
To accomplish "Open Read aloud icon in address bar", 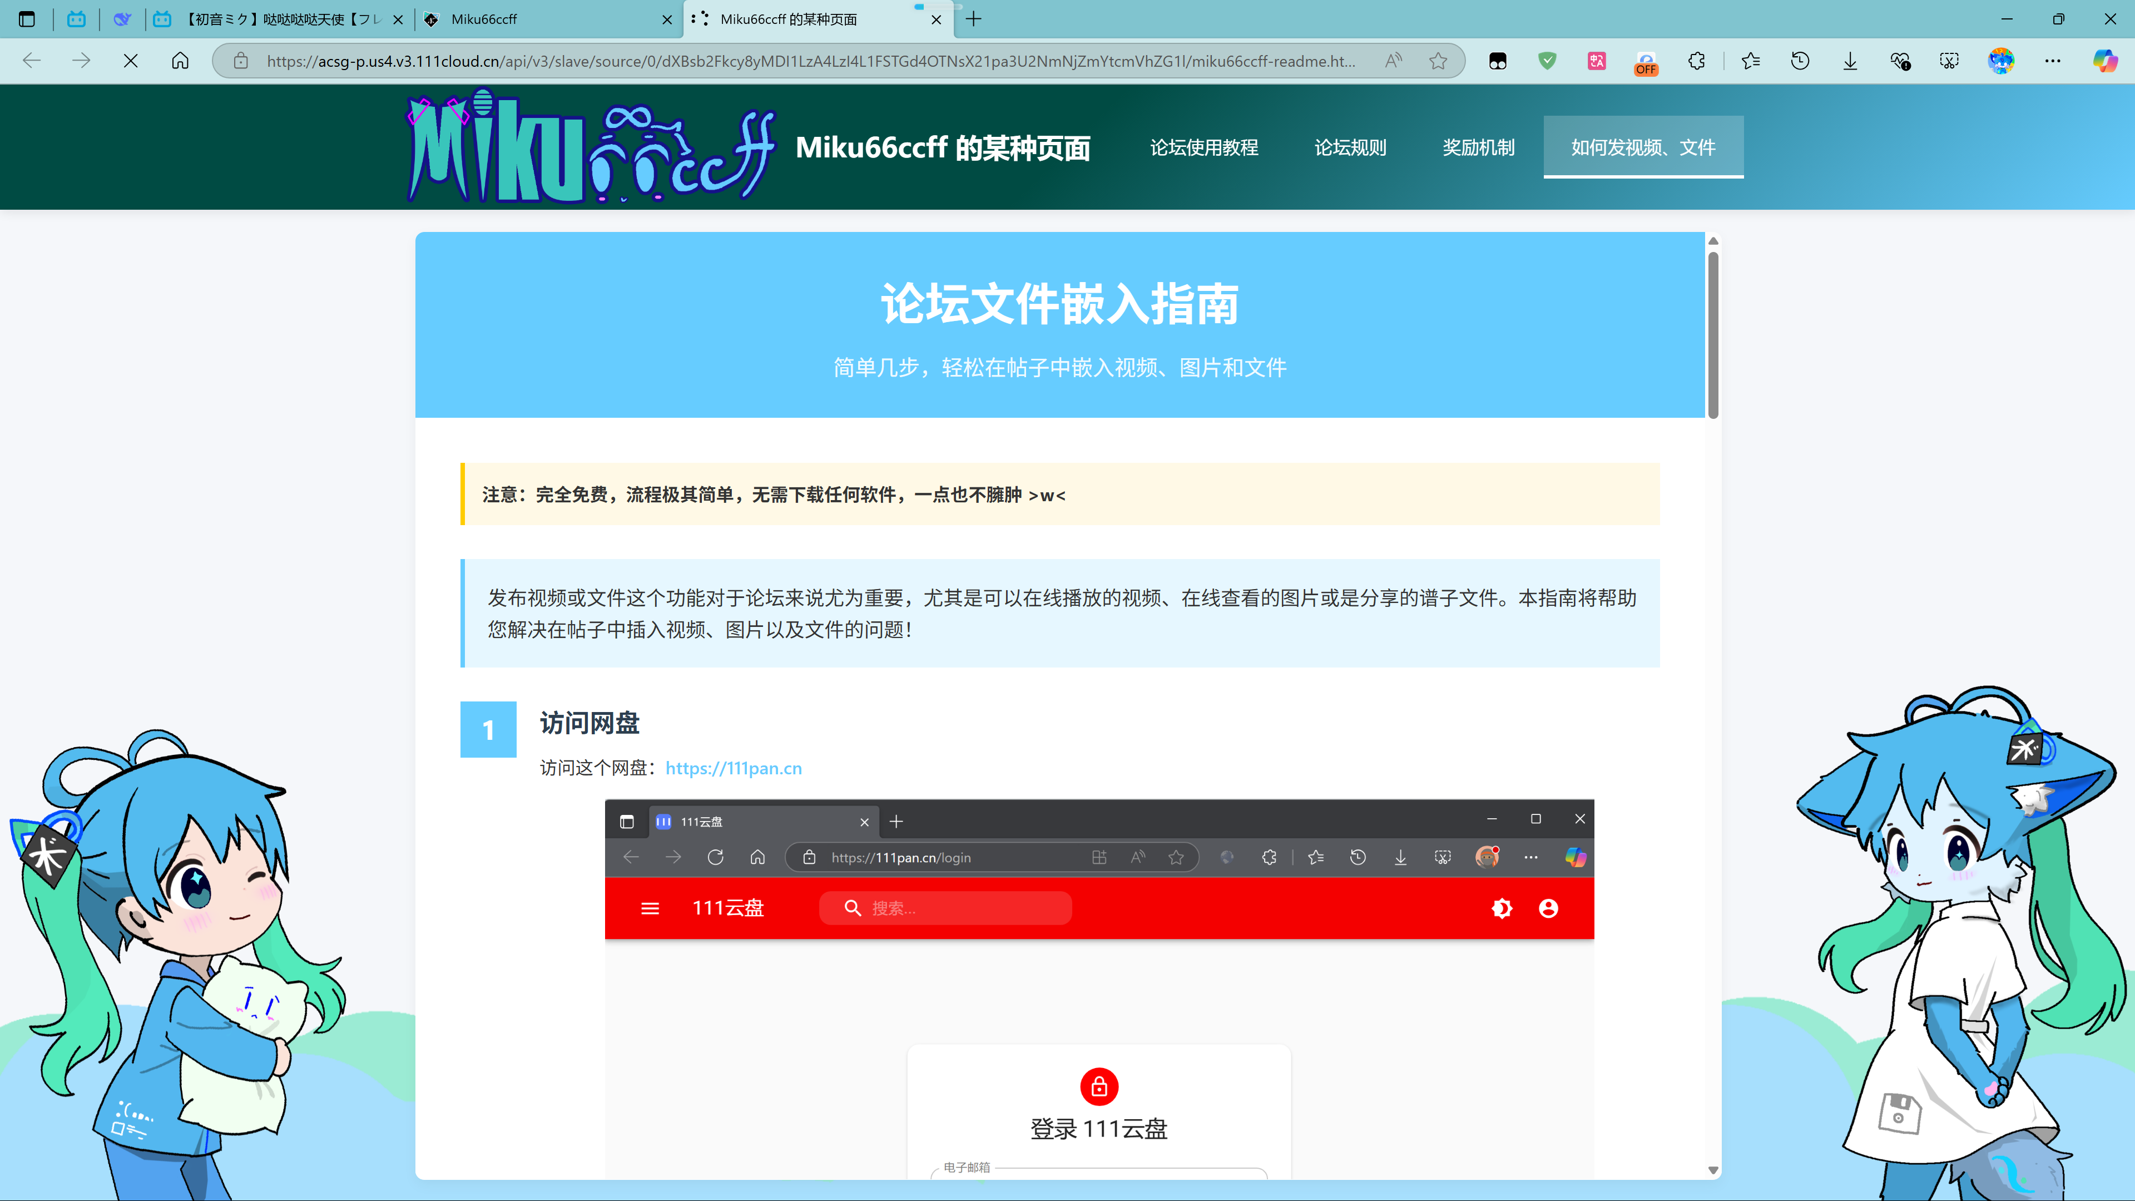I will pyautogui.click(x=1393, y=61).
